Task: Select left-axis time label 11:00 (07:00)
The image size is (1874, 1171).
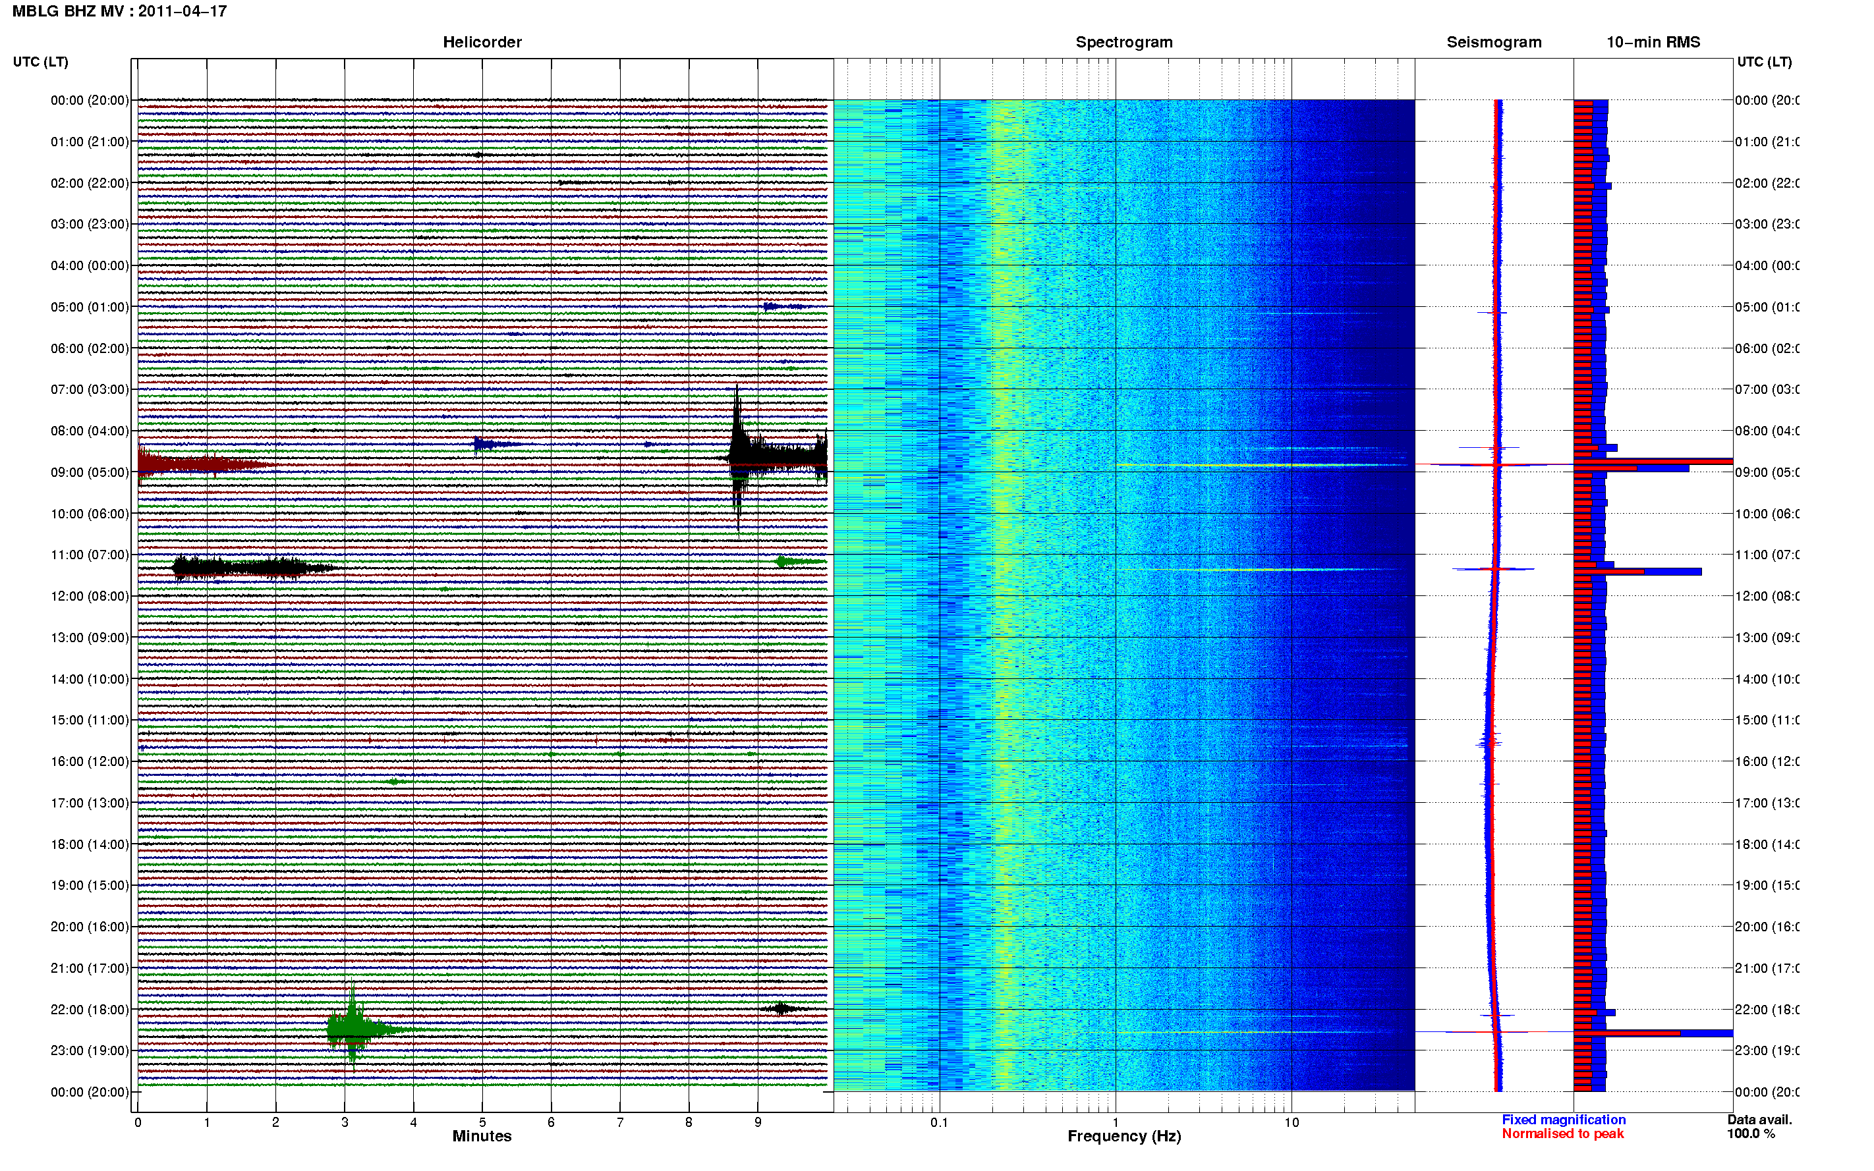Action: (90, 555)
